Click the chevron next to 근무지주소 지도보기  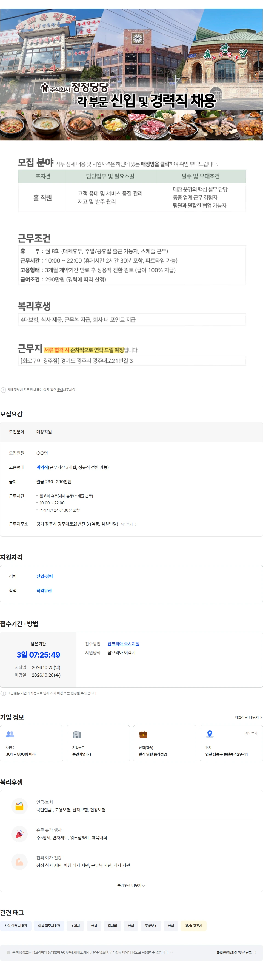pos(136,524)
